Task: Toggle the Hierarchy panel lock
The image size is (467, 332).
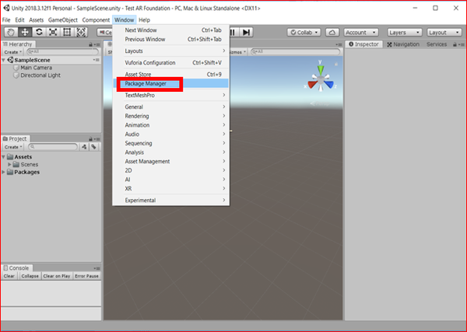Action: pyautogui.click(x=90, y=44)
